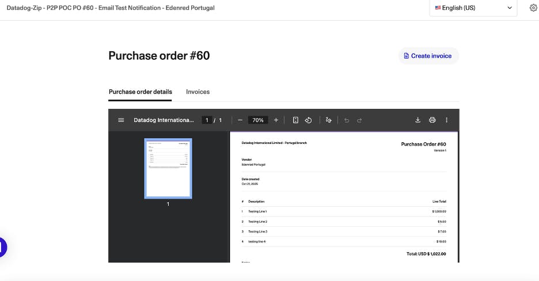The height and width of the screenshot is (281, 539).
Task: Open the PDF viewer more options menu
Action: (x=446, y=120)
